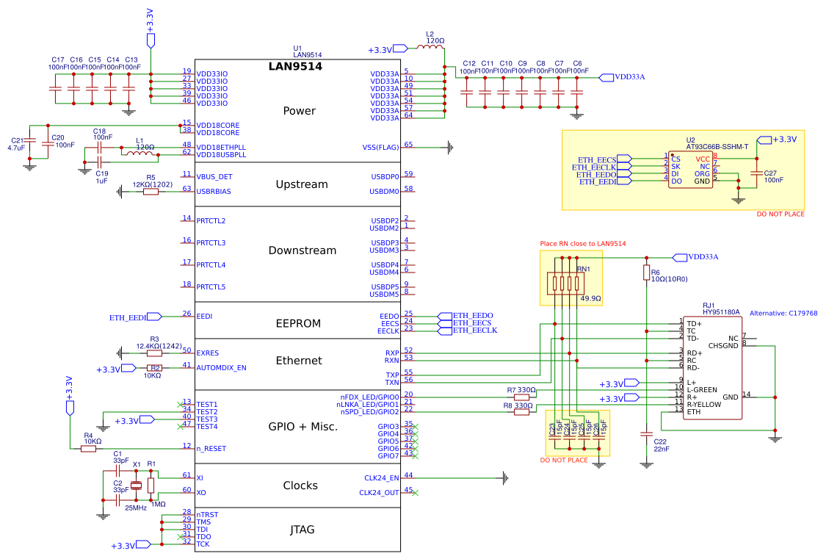Viewport: 826px width, 559px height.
Task: Click the VSS(FLAG) ground symbol at pin 65
Action: tap(450, 148)
